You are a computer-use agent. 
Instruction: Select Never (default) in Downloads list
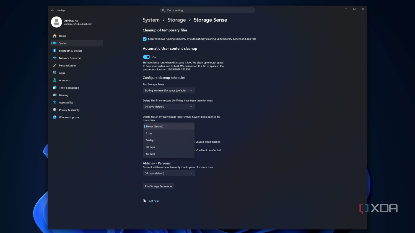(168, 126)
